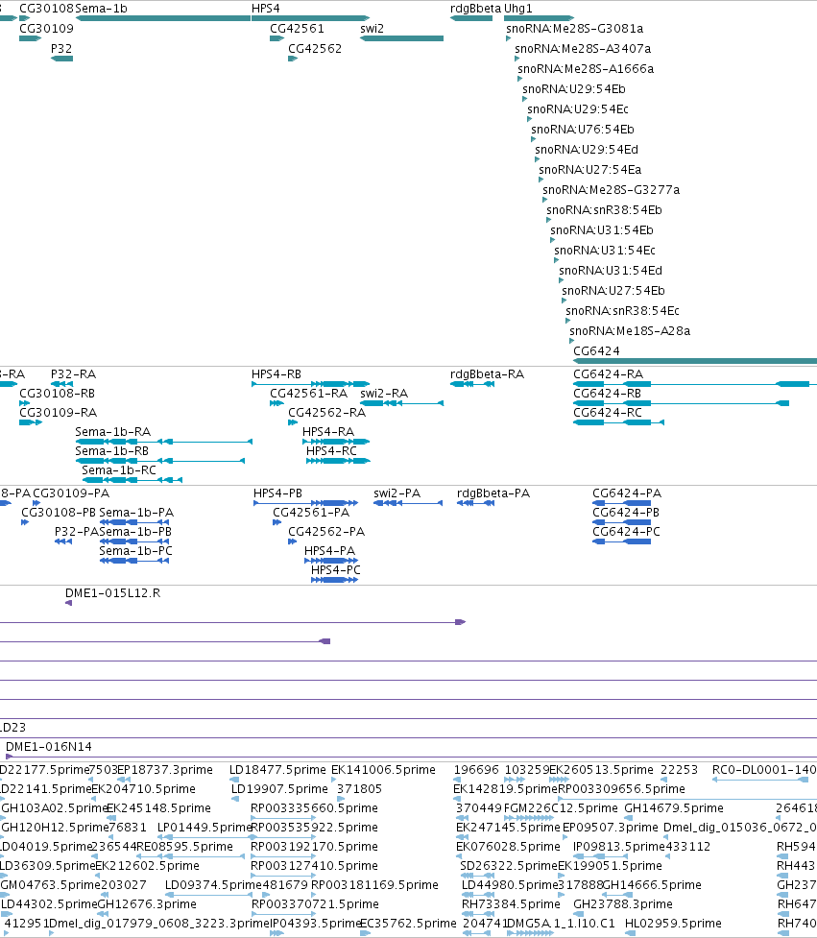Click the rdgBbeta-RA transcript label
Screen dimensions: 817x938
pyautogui.click(x=488, y=374)
